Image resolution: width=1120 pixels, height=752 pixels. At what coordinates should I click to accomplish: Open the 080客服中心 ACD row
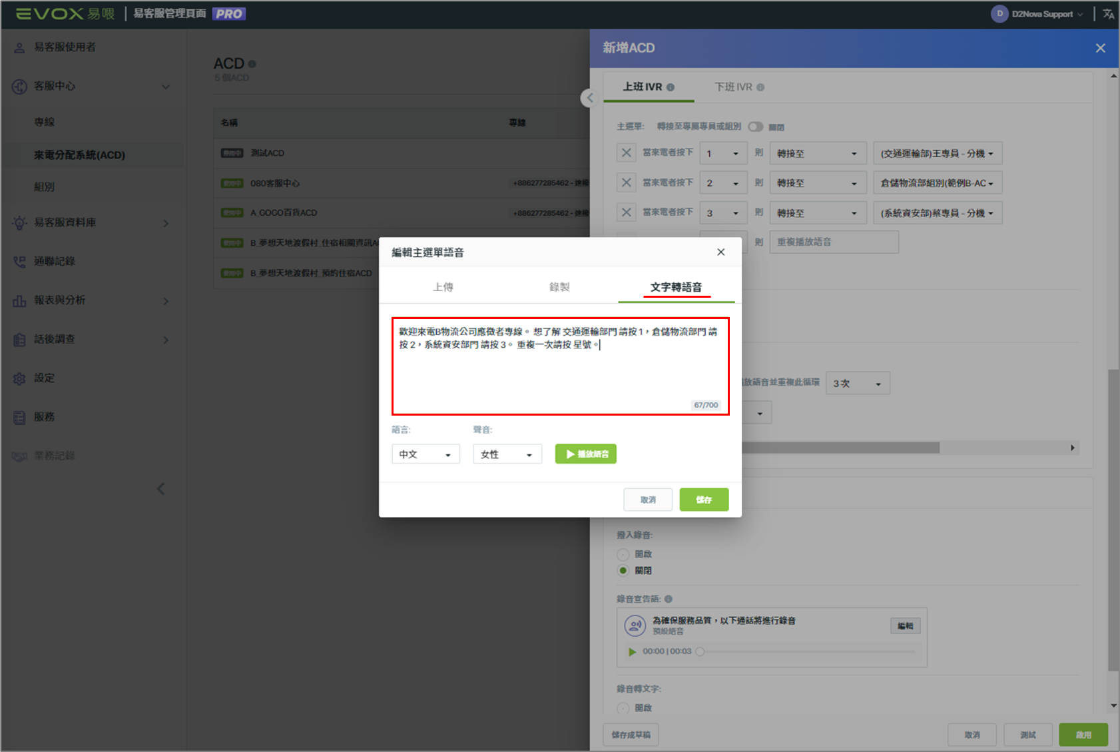[x=402, y=183]
